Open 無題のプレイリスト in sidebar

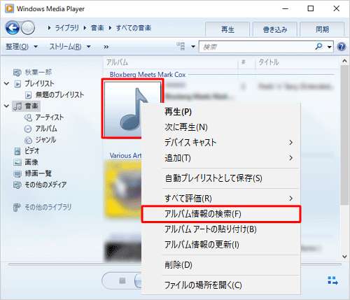(x=59, y=95)
